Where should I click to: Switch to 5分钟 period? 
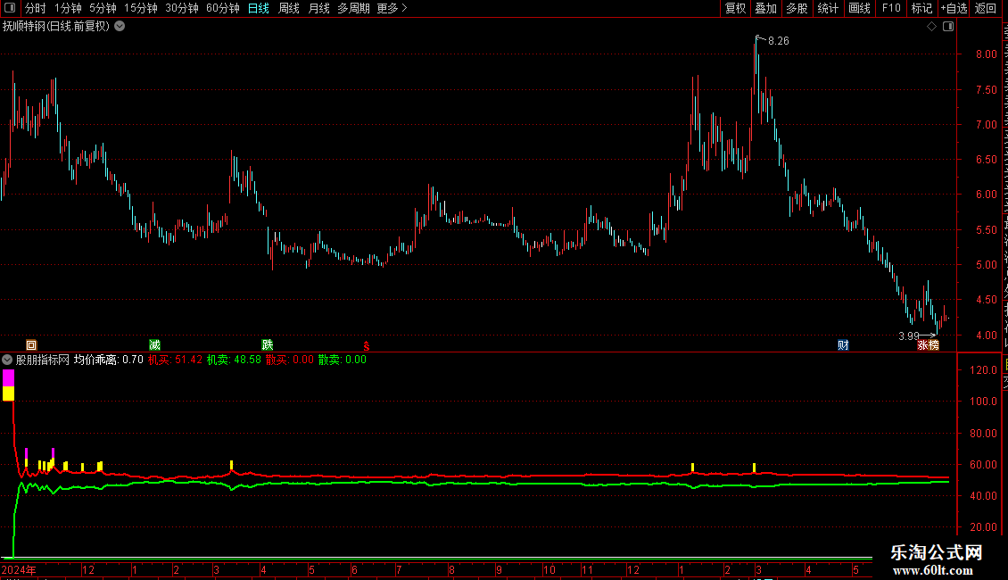[x=103, y=8]
